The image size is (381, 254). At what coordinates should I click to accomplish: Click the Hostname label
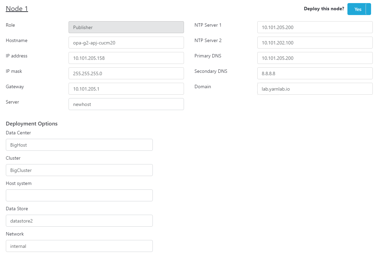(x=16, y=40)
